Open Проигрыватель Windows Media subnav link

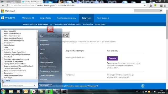67,24
